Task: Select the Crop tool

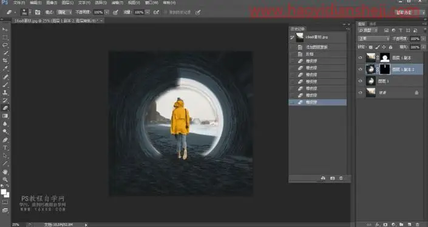Action: (5, 61)
